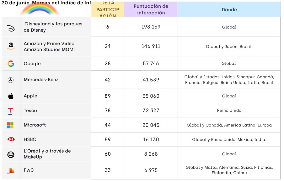Click the Amazon logo icon
Image resolution: width=284 pixels, height=181 pixels.
pos(11,46)
